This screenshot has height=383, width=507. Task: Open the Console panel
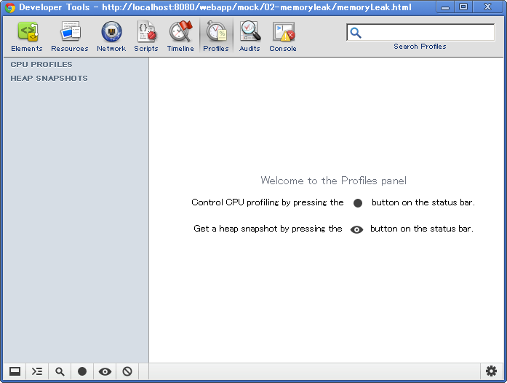coord(283,36)
